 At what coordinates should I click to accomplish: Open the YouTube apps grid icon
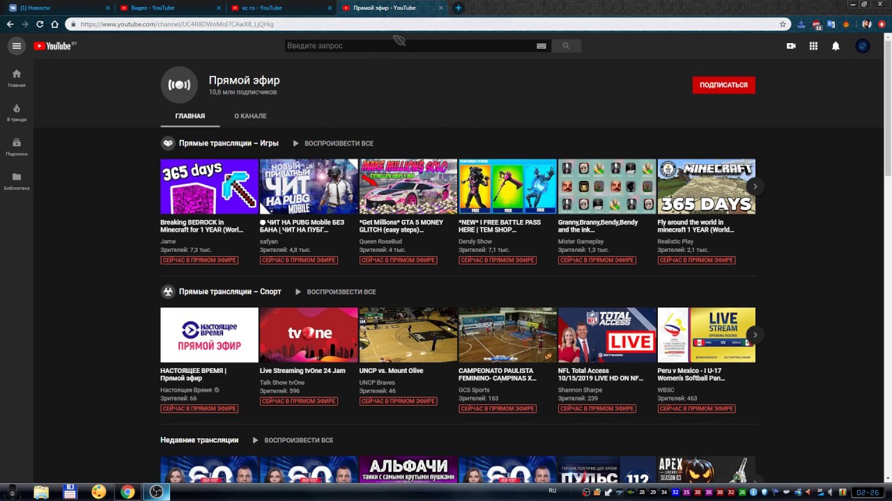point(813,46)
